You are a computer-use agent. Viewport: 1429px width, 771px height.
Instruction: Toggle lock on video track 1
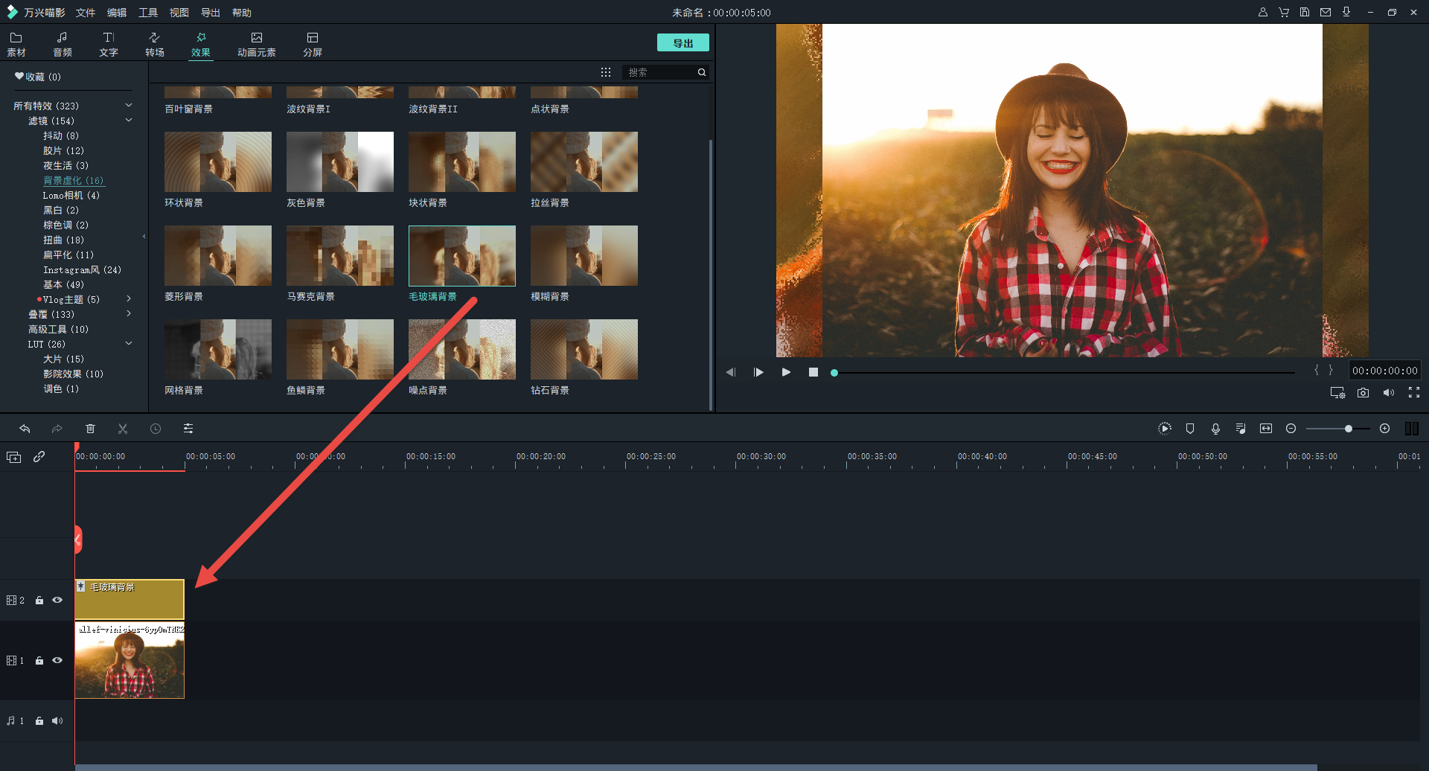pos(39,661)
